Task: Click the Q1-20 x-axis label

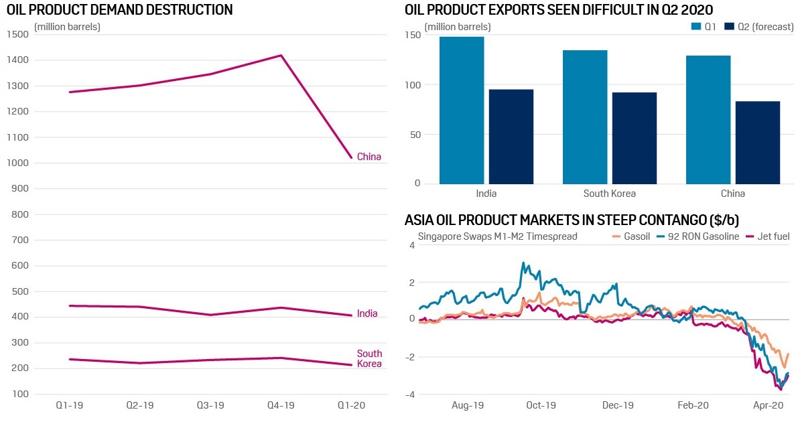Action: point(351,405)
